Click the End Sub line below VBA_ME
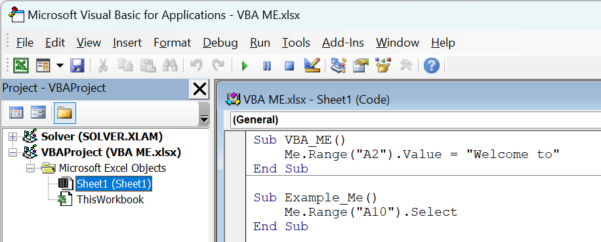The width and height of the screenshot is (601, 242). [x=281, y=169]
